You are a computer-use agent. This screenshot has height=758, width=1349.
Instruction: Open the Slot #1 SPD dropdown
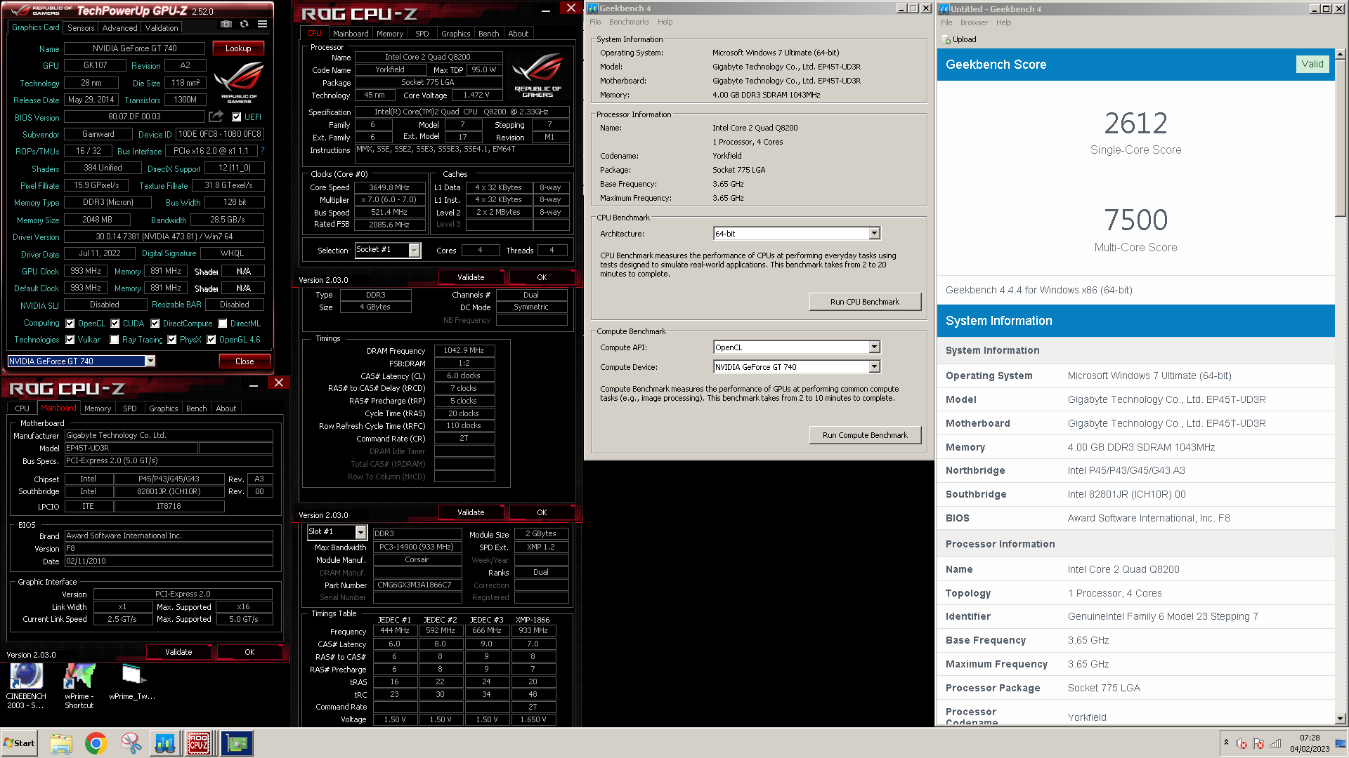pos(360,532)
